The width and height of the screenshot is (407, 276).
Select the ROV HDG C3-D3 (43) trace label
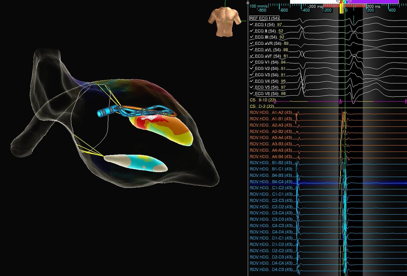pyautogui.click(x=271, y=219)
